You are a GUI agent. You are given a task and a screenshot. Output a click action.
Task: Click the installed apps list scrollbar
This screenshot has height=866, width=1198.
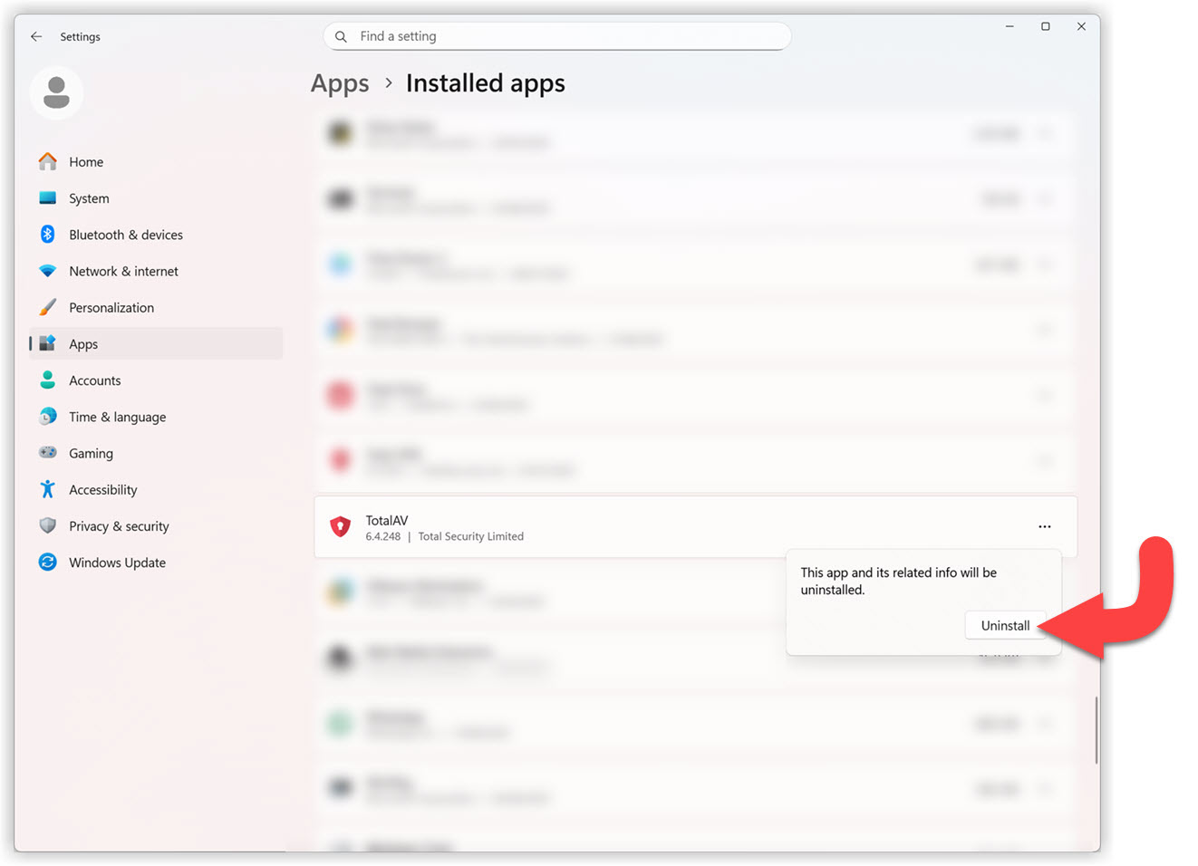pos(1096,729)
